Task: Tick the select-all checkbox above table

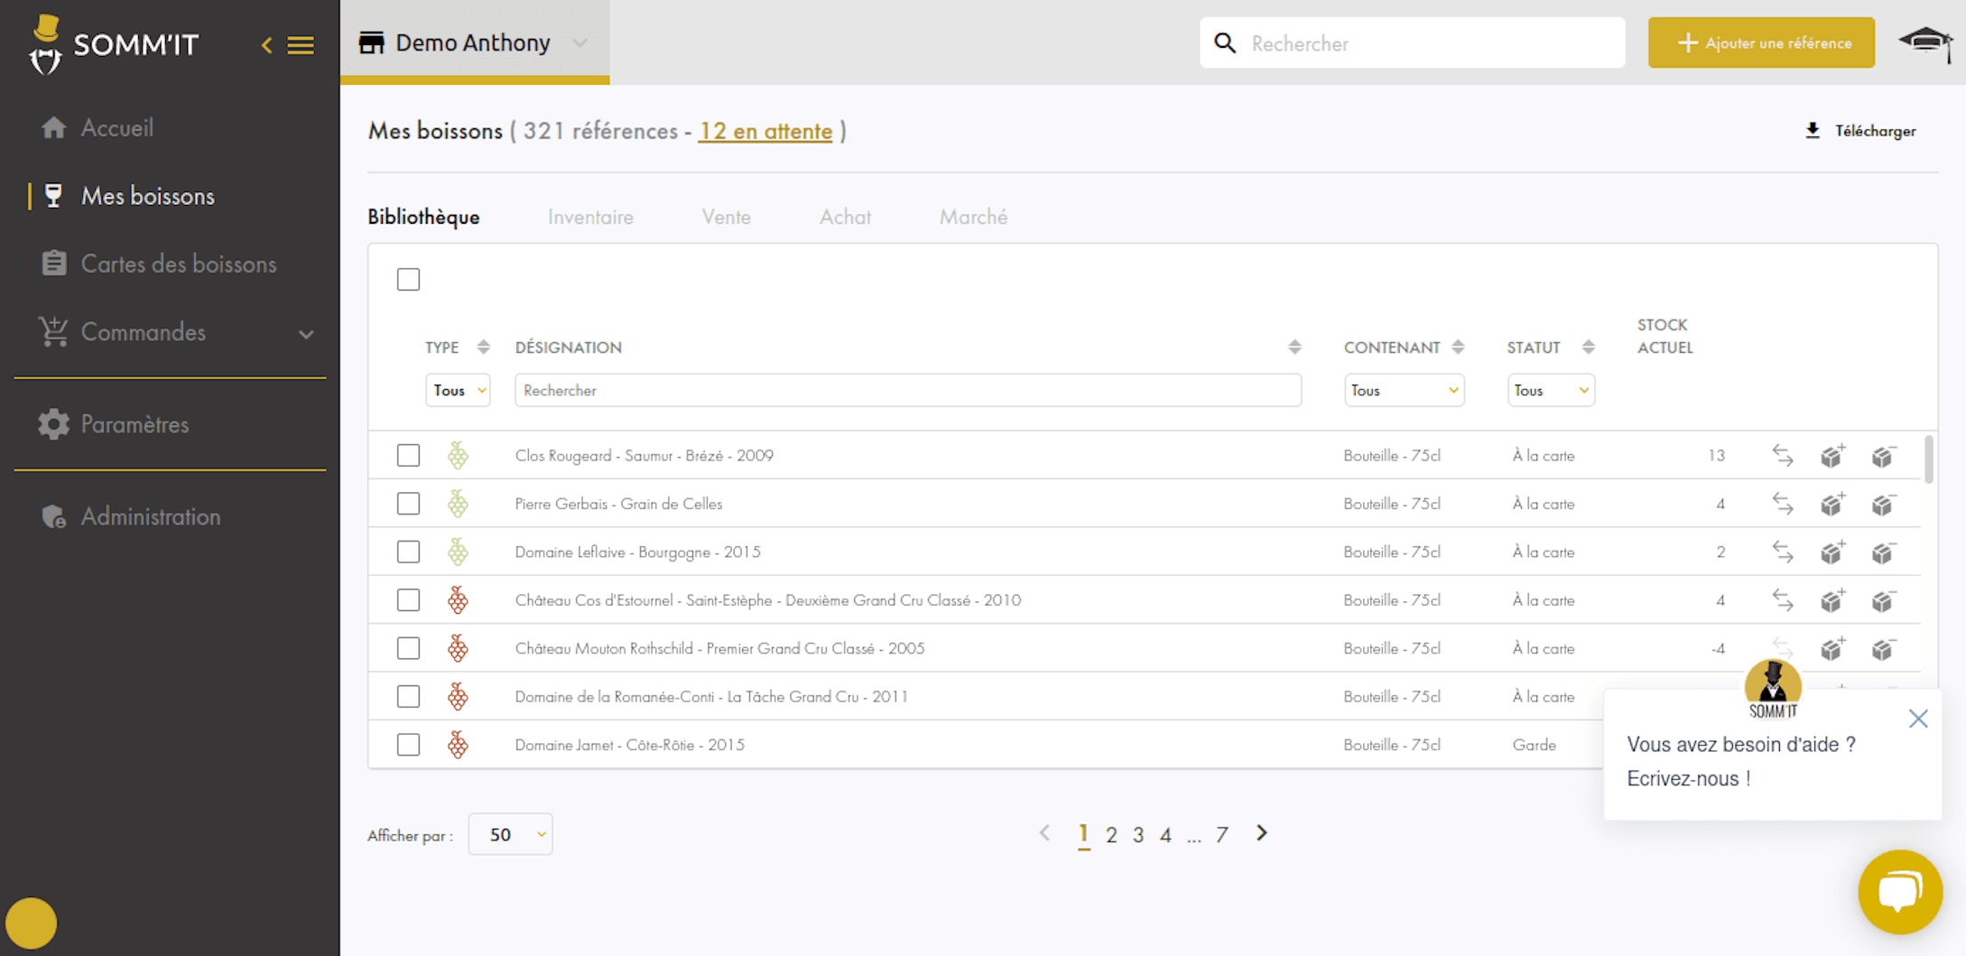Action: [408, 279]
